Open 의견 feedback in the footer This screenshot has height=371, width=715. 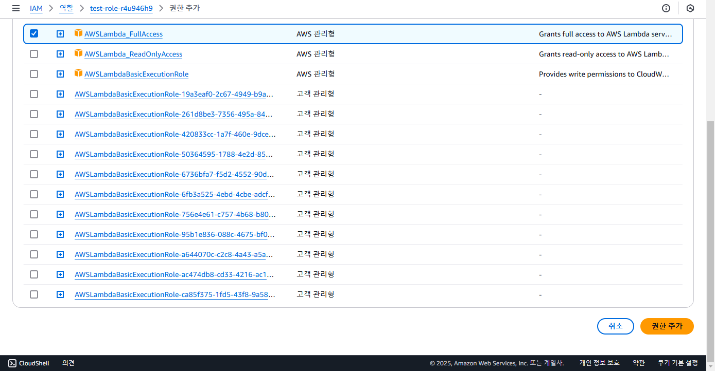coord(68,363)
